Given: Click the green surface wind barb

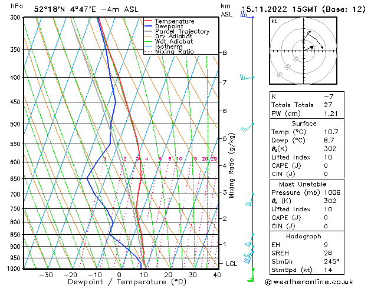Looking at the screenshot, I should click(251, 275).
